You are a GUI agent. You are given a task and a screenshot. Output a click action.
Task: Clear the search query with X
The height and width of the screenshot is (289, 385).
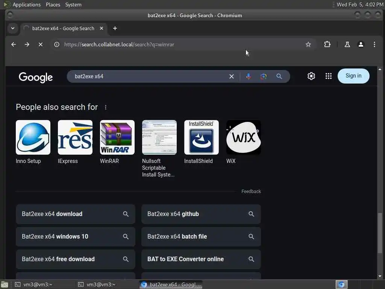[231, 76]
